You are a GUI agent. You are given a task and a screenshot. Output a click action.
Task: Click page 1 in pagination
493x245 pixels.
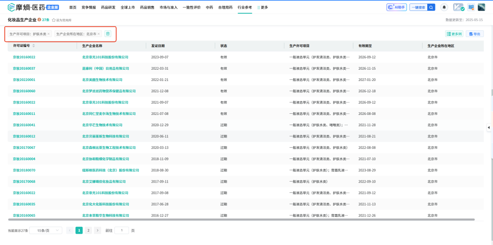[79, 230]
